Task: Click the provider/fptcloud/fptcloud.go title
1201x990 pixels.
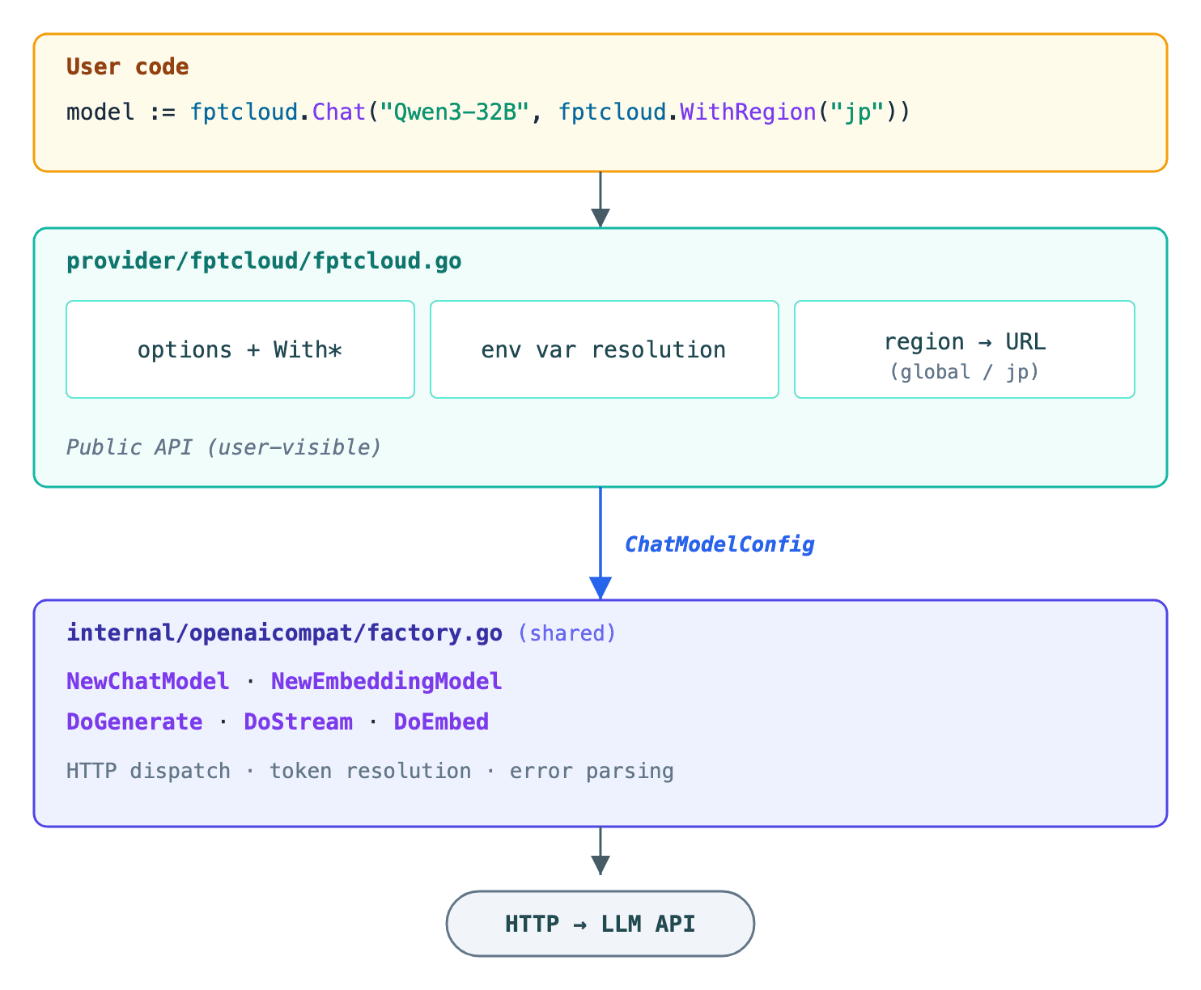Action: pyautogui.click(x=264, y=260)
